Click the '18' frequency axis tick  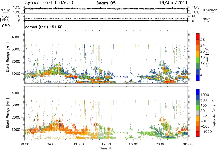18,16
